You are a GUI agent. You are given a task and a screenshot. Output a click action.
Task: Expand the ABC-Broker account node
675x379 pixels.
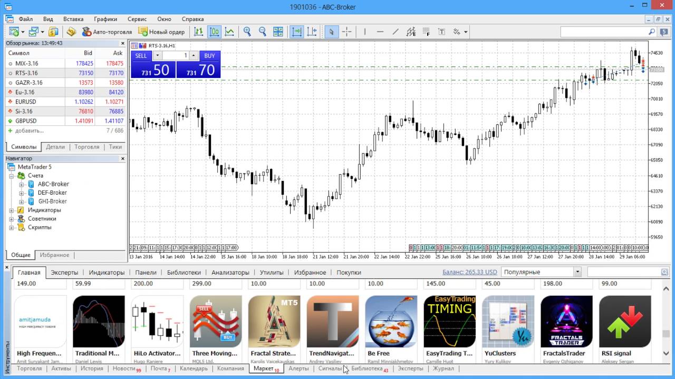click(x=22, y=184)
